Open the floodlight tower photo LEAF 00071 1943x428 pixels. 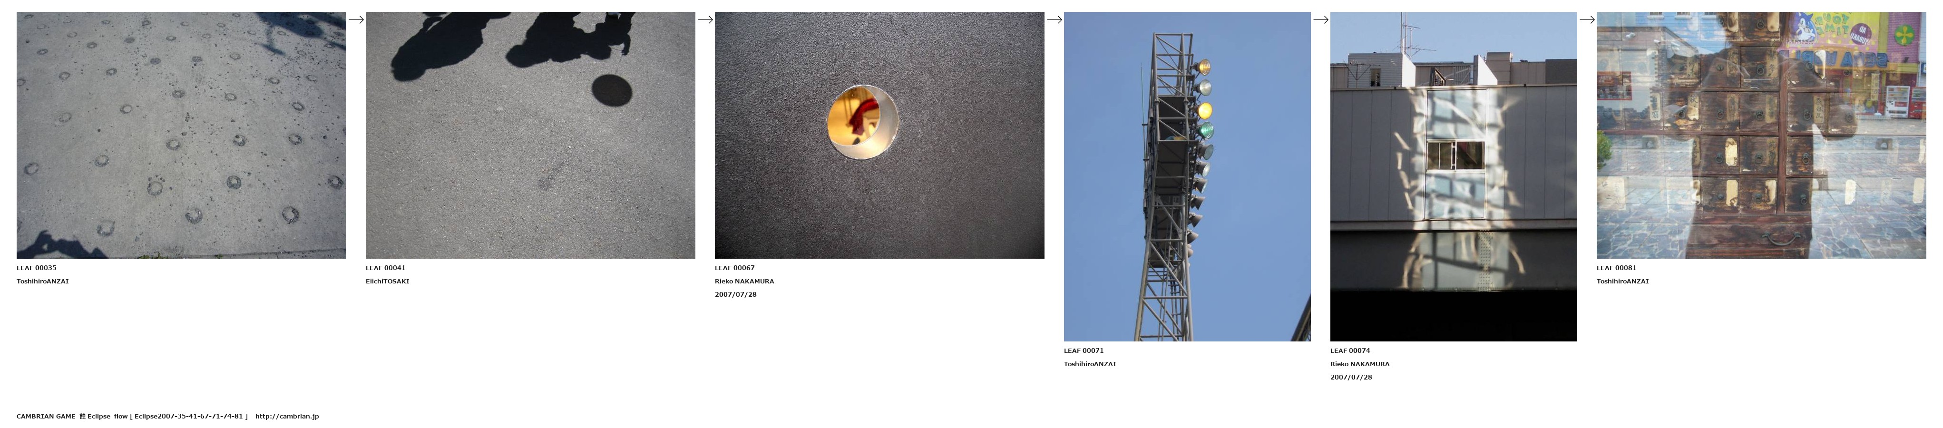point(1187,176)
